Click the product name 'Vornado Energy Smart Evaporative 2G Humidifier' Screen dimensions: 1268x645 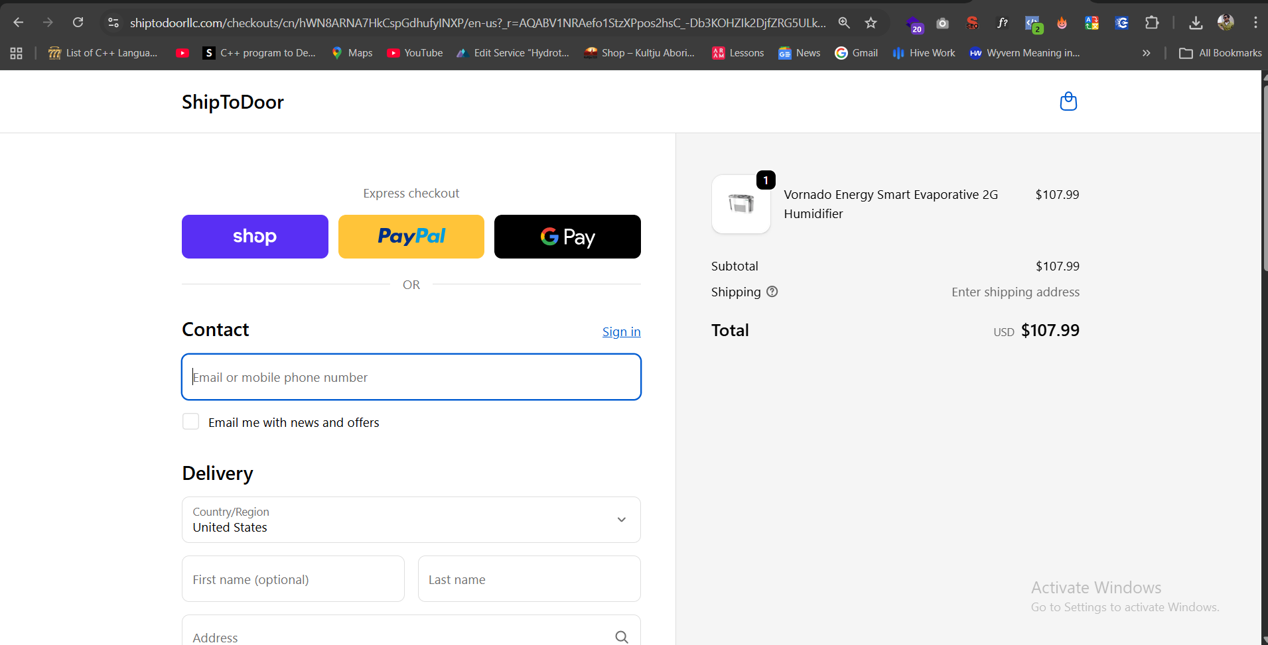pos(891,204)
